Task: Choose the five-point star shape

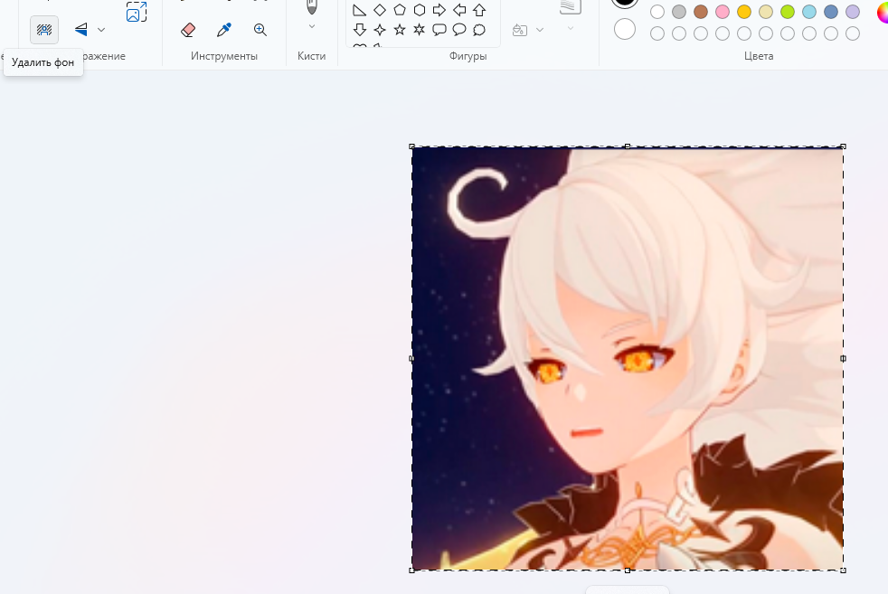Action: (x=400, y=30)
